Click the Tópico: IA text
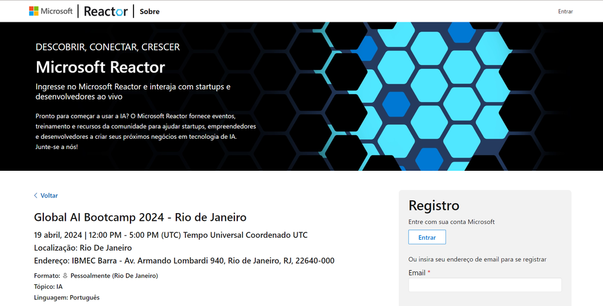 click(x=48, y=287)
